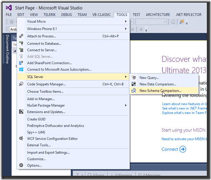Click the Connect to Database plug icon
The image size is (211, 180).
21,43
